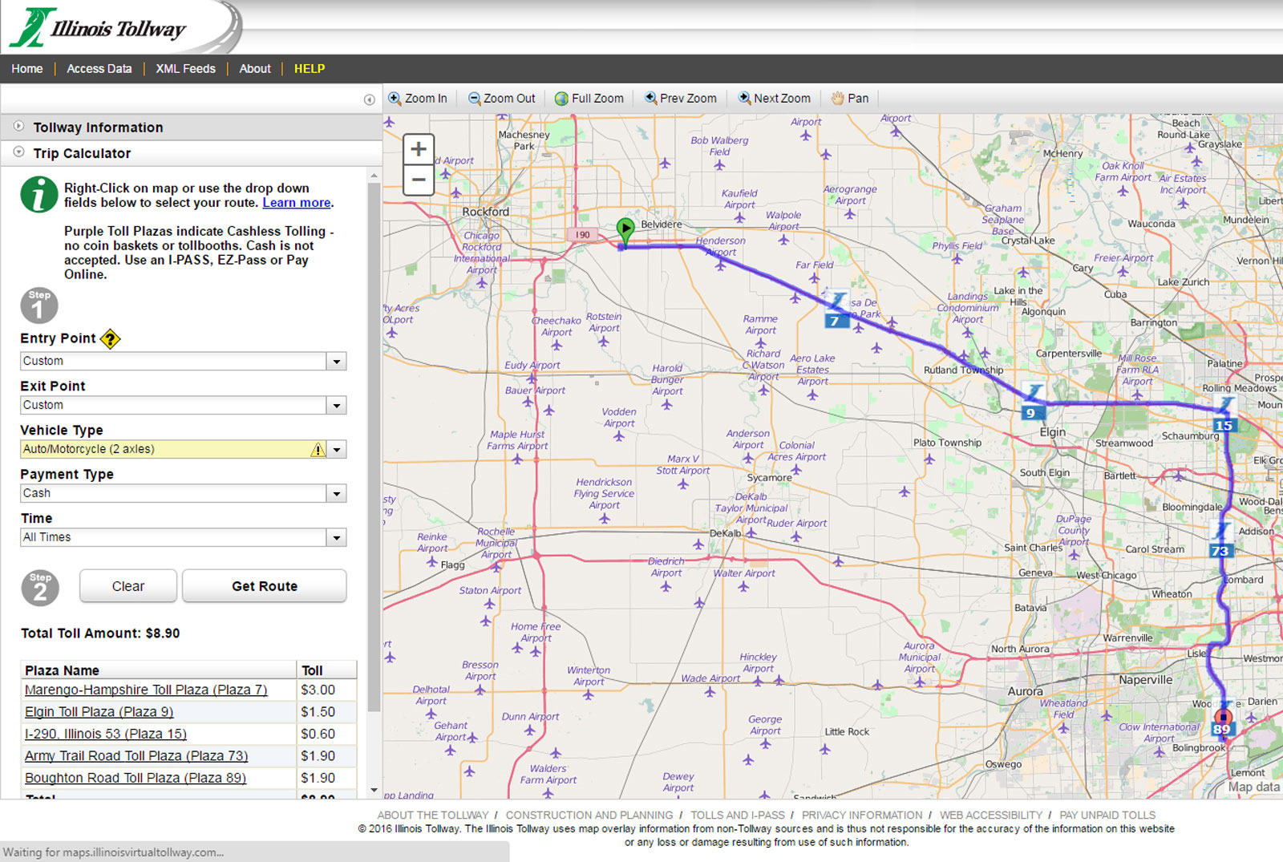Open ABOUT THE TOLLWAY footer link
Image resolution: width=1283 pixels, height=862 pixels.
click(x=433, y=815)
